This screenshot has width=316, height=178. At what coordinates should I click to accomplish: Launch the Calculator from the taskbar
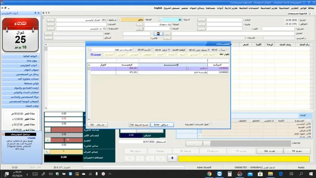click(230, 174)
